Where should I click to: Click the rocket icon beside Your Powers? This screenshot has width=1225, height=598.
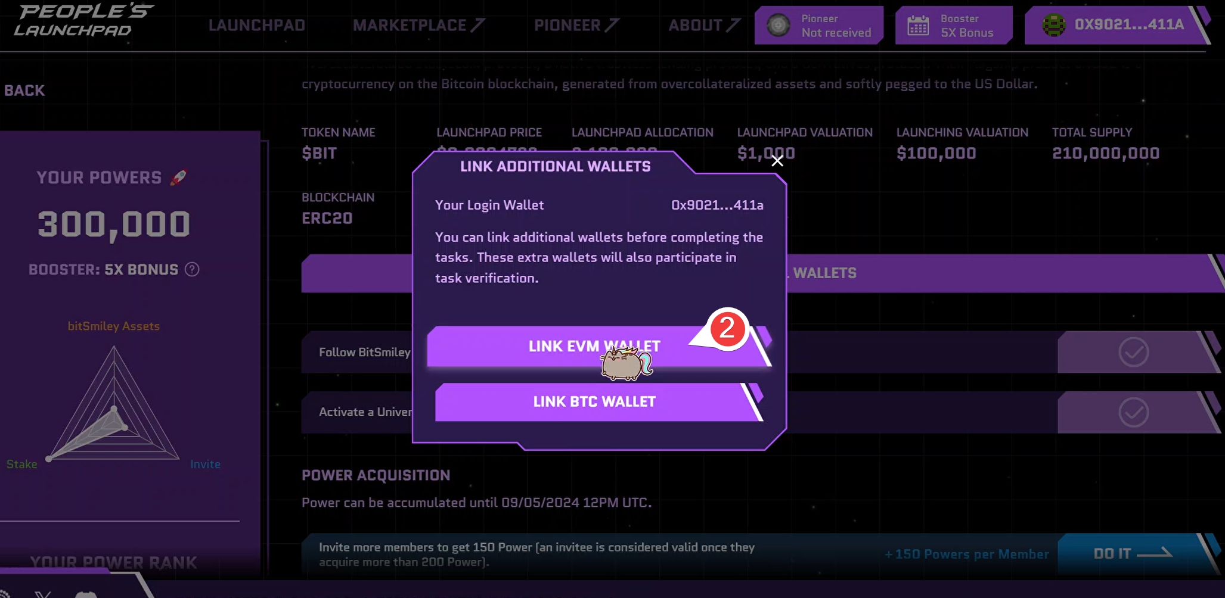(x=179, y=177)
